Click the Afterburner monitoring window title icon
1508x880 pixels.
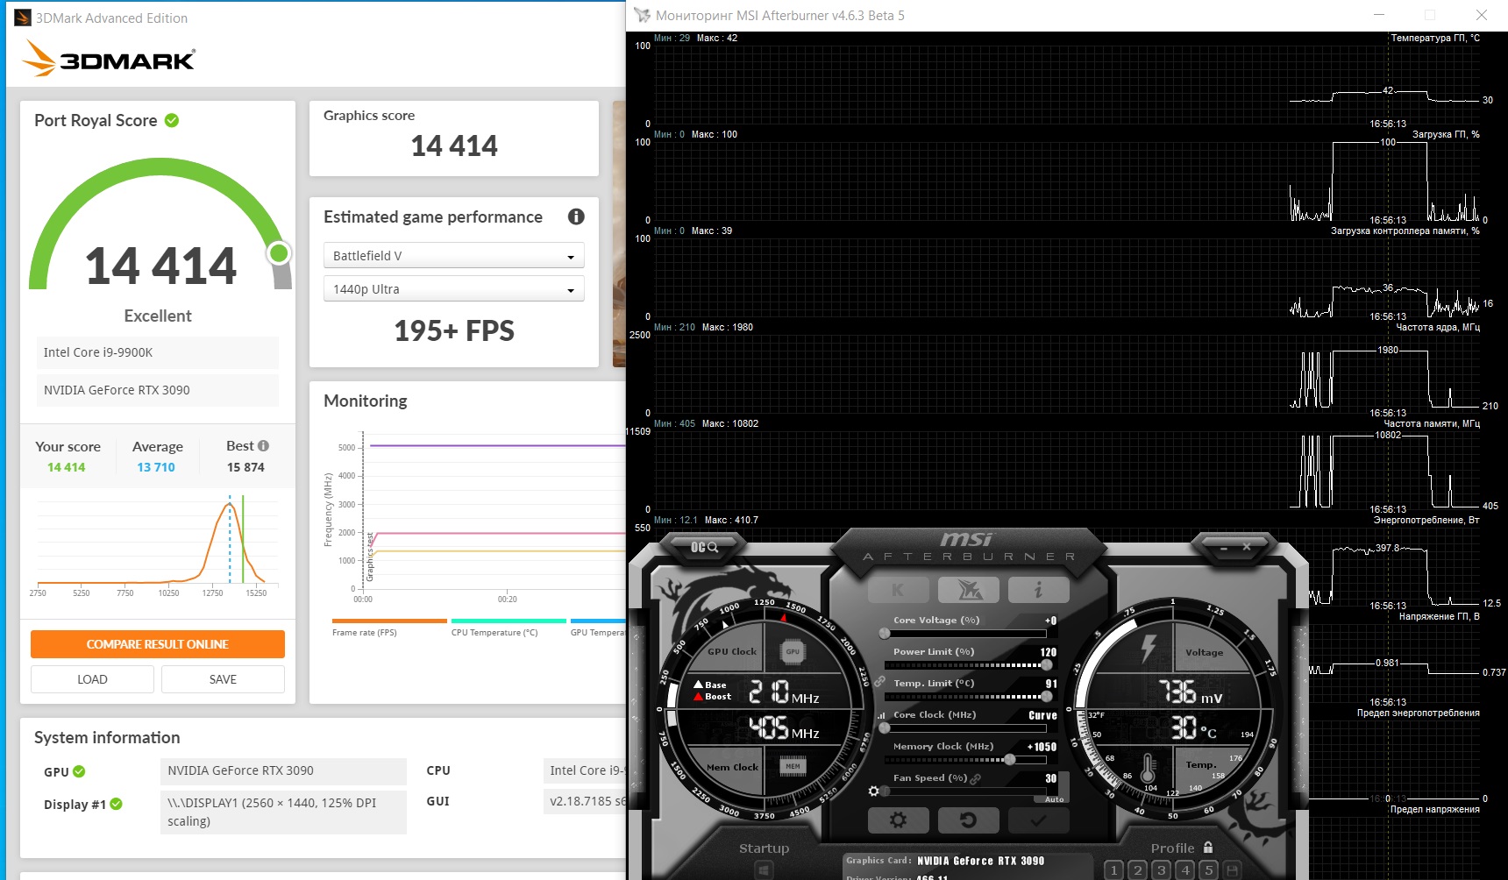click(643, 15)
